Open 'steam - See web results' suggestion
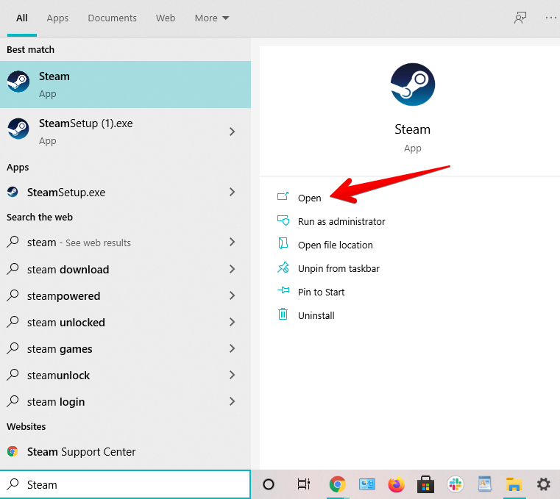 pos(125,243)
